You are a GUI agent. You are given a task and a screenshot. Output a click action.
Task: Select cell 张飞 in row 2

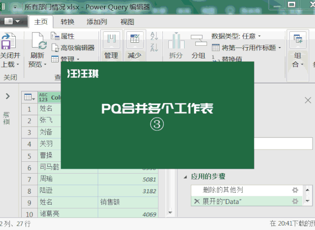point(49,121)
